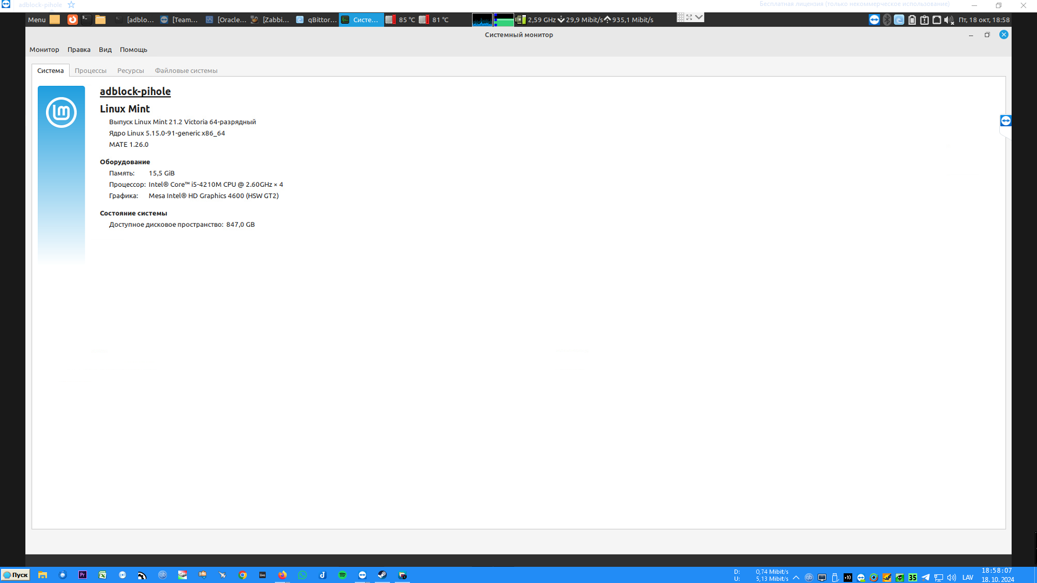Viewport: 1037px width, 583px height.
Task: Click the 85 °C temperature sensor applet
Action: (400, 19)
